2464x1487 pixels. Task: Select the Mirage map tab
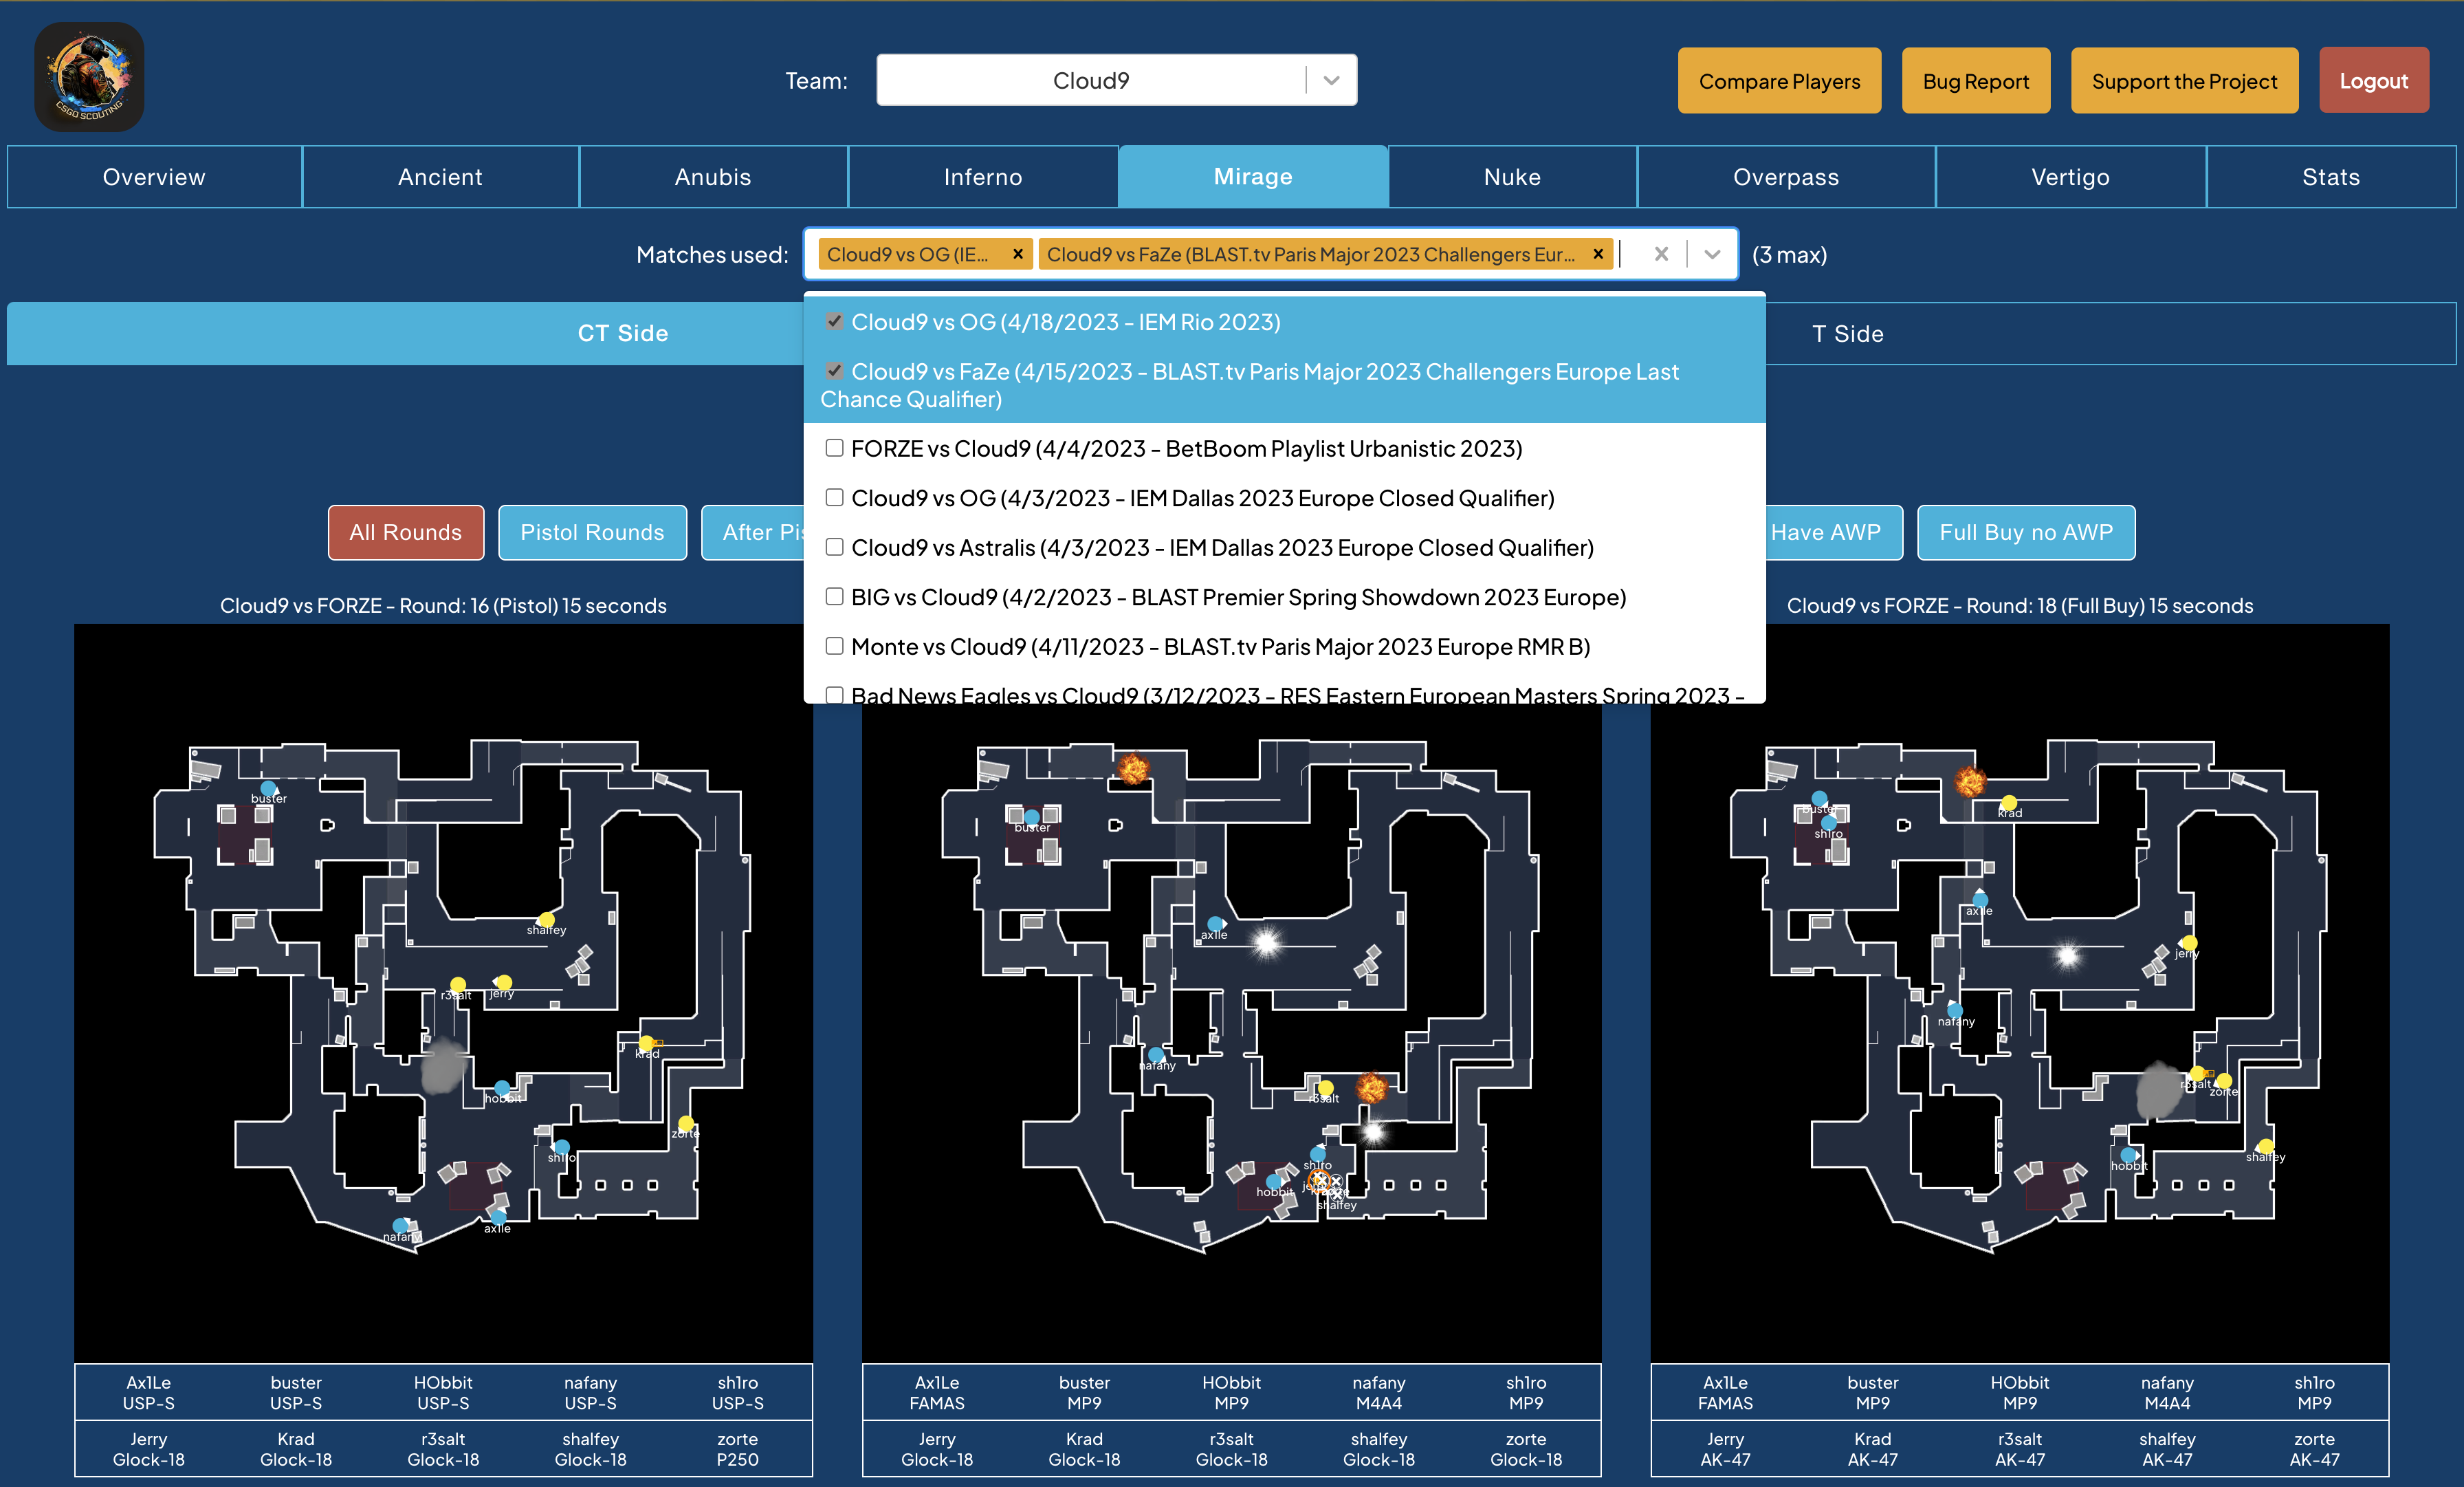[x=1253, y=177]
